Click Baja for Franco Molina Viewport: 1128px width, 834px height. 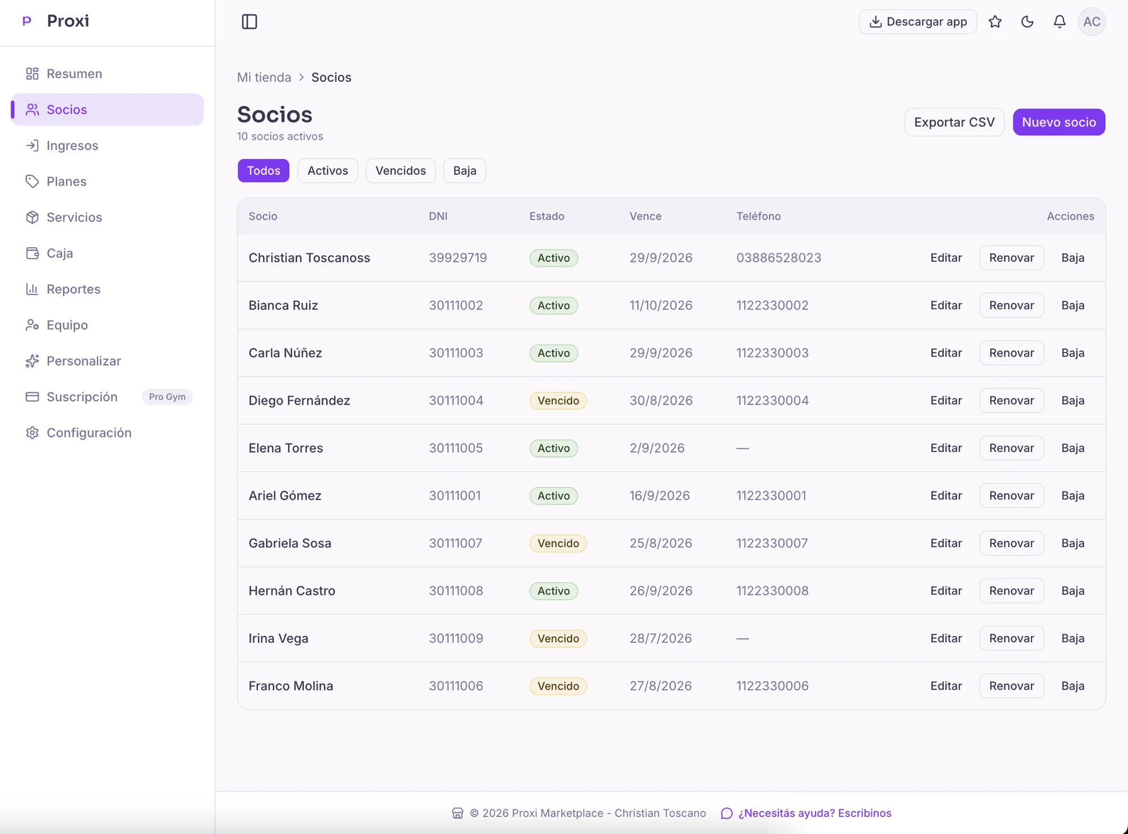pos(1073,686)
